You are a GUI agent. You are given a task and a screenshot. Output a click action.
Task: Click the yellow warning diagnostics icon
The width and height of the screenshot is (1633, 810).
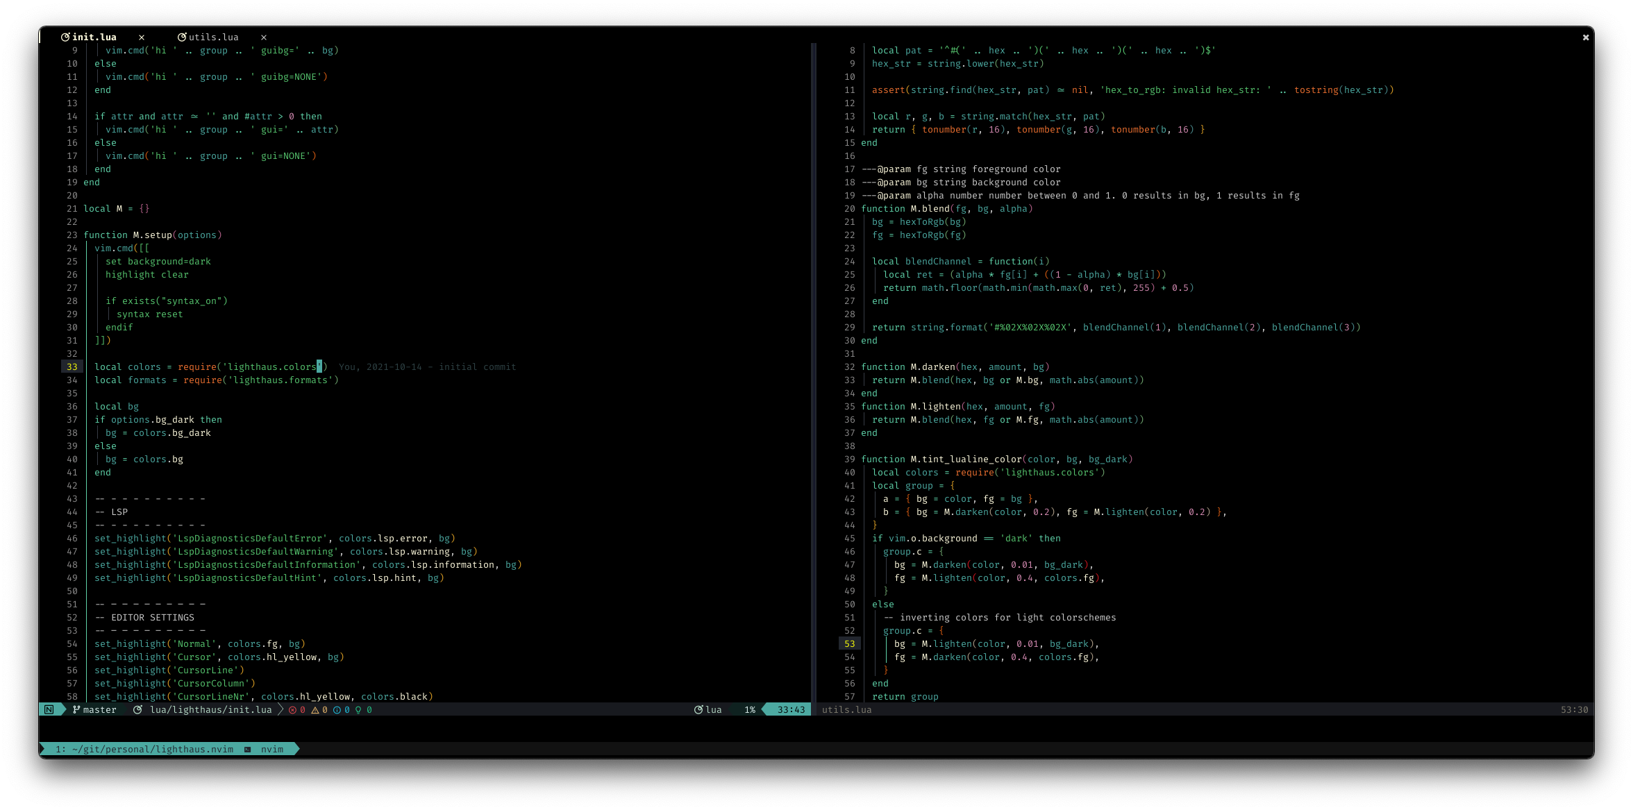(315, 709)
